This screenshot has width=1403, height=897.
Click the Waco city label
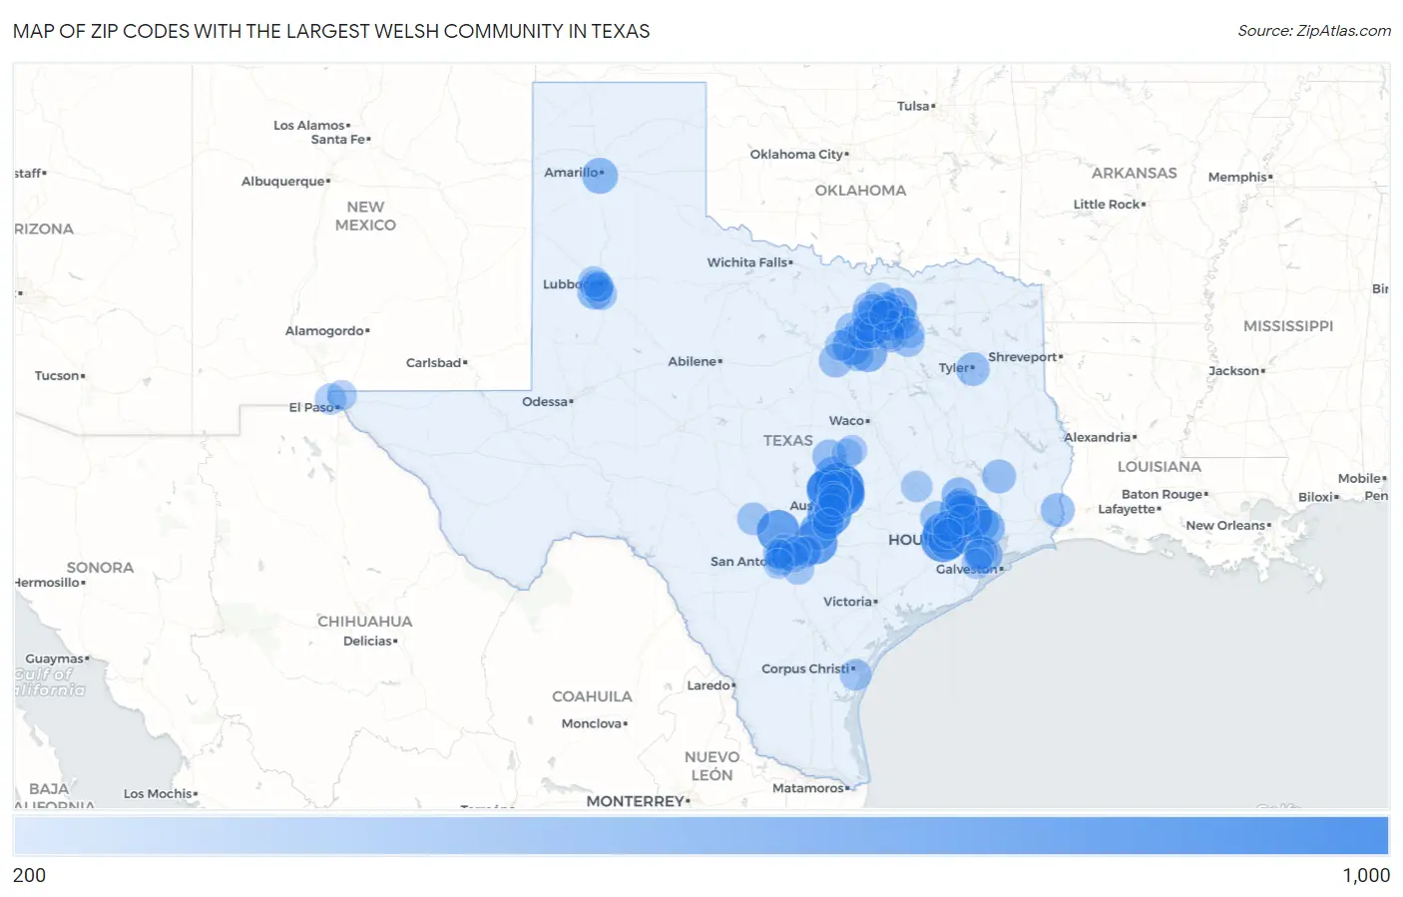point(847,421)
